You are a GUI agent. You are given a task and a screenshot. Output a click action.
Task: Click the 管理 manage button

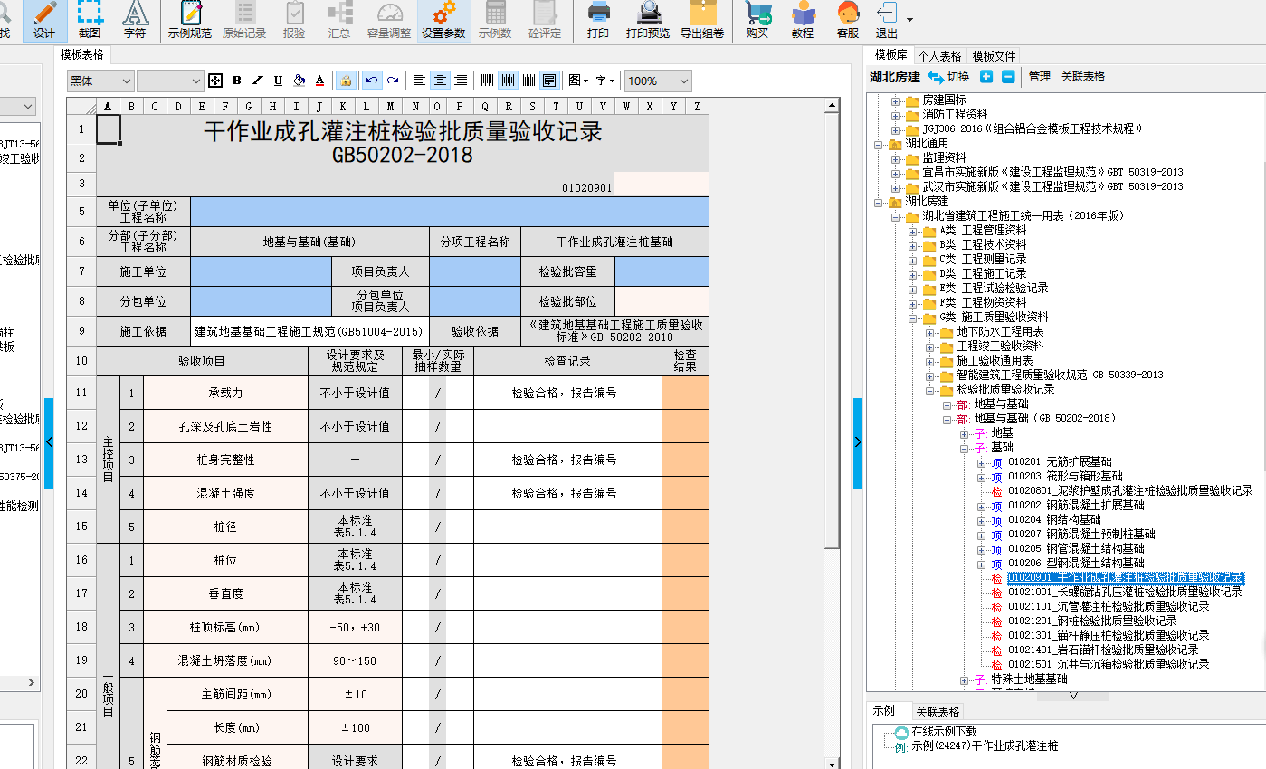click(x=1040, y=77)
